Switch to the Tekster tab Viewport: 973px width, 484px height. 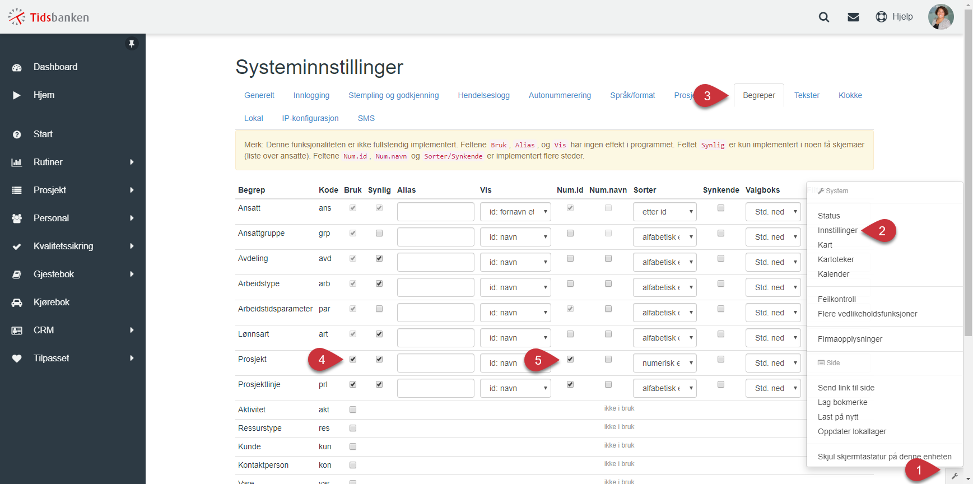tap(807, 95)
